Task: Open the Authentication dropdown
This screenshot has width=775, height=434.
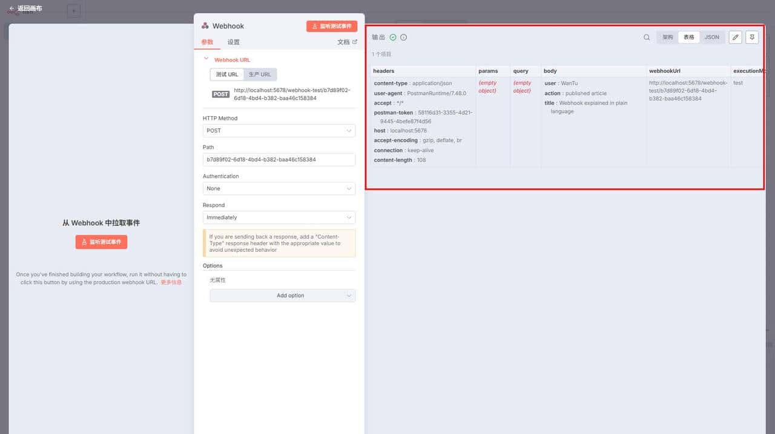Action: point(279,188)
